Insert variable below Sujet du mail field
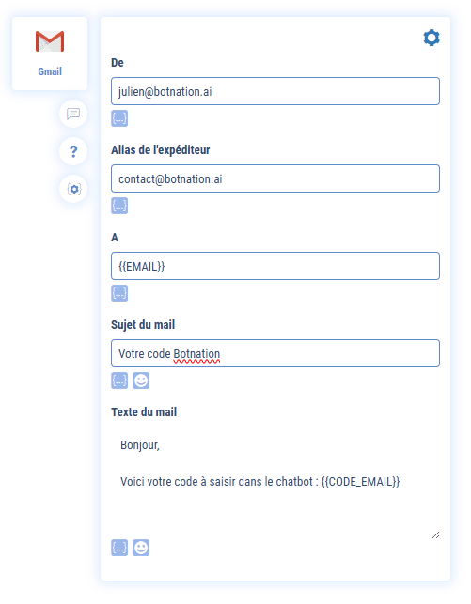This screenshot has width=471, height=604. [119, 380]
